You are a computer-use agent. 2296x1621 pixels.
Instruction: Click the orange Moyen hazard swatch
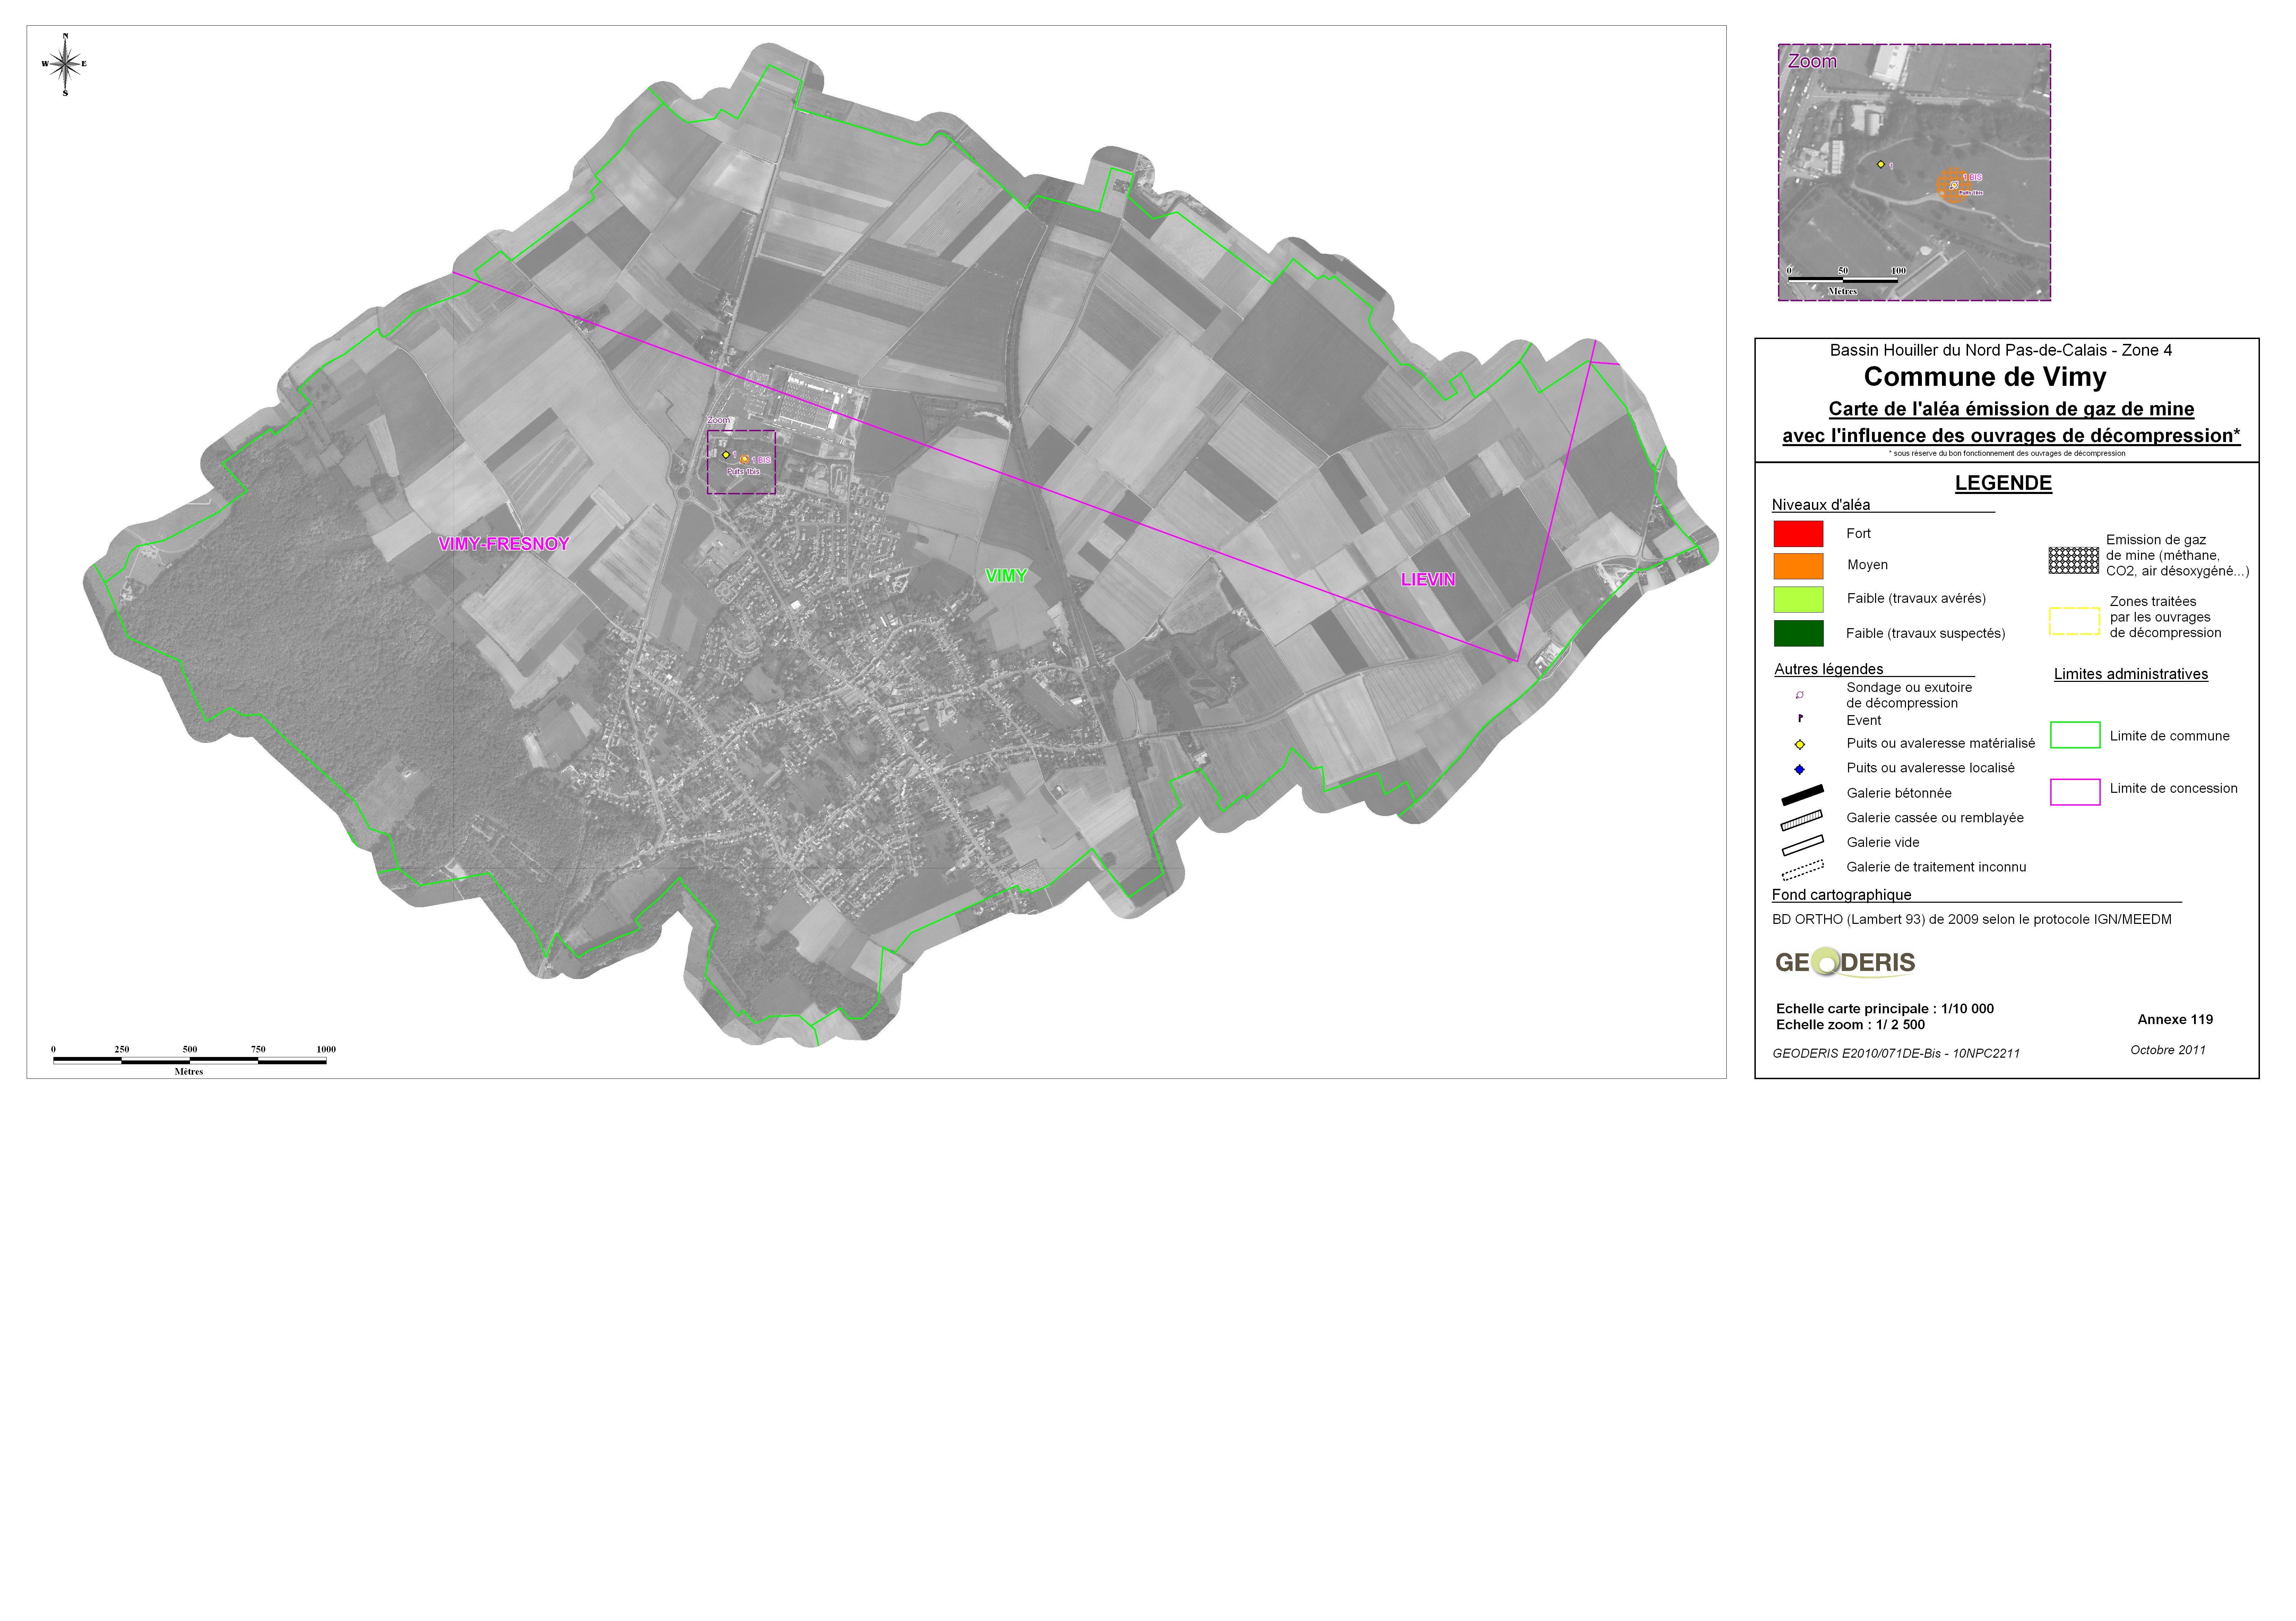point(1798,566)
